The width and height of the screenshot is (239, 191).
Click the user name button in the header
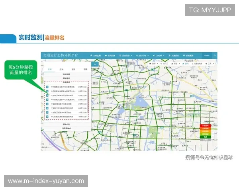tap(207, 55)
